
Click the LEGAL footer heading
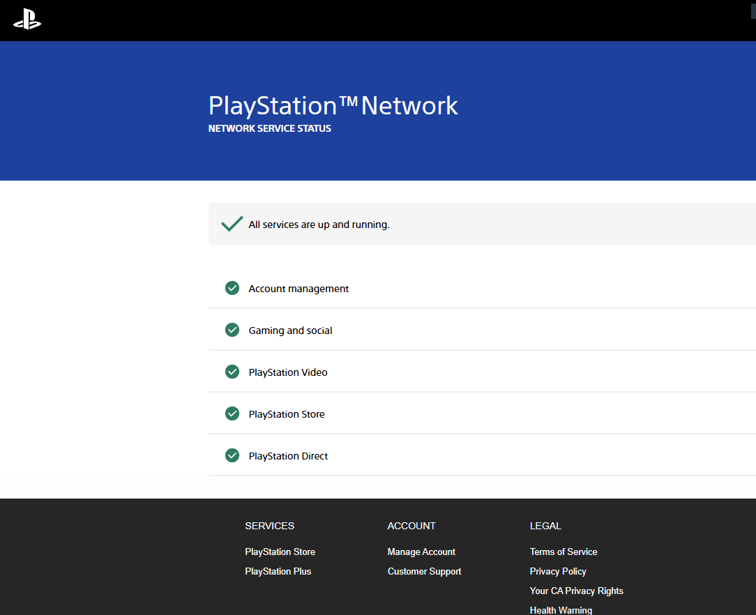click(x=545, y=526)
